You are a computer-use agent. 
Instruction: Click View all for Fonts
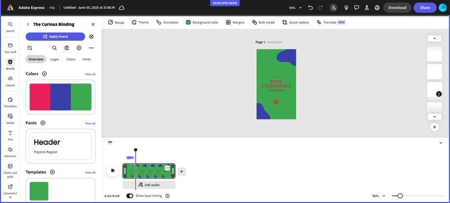point(90,123)
